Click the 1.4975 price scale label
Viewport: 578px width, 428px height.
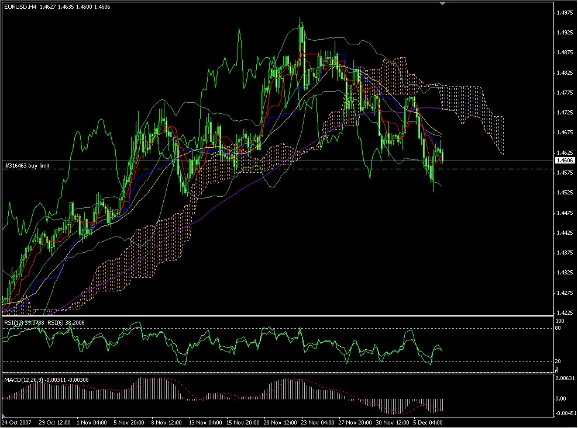click(565, 12)
